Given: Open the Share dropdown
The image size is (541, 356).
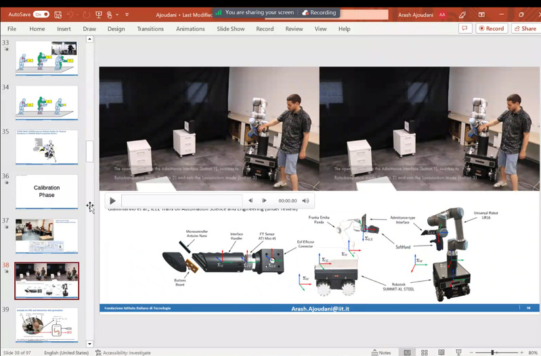Looking at the screenshot, I should 525,28.
